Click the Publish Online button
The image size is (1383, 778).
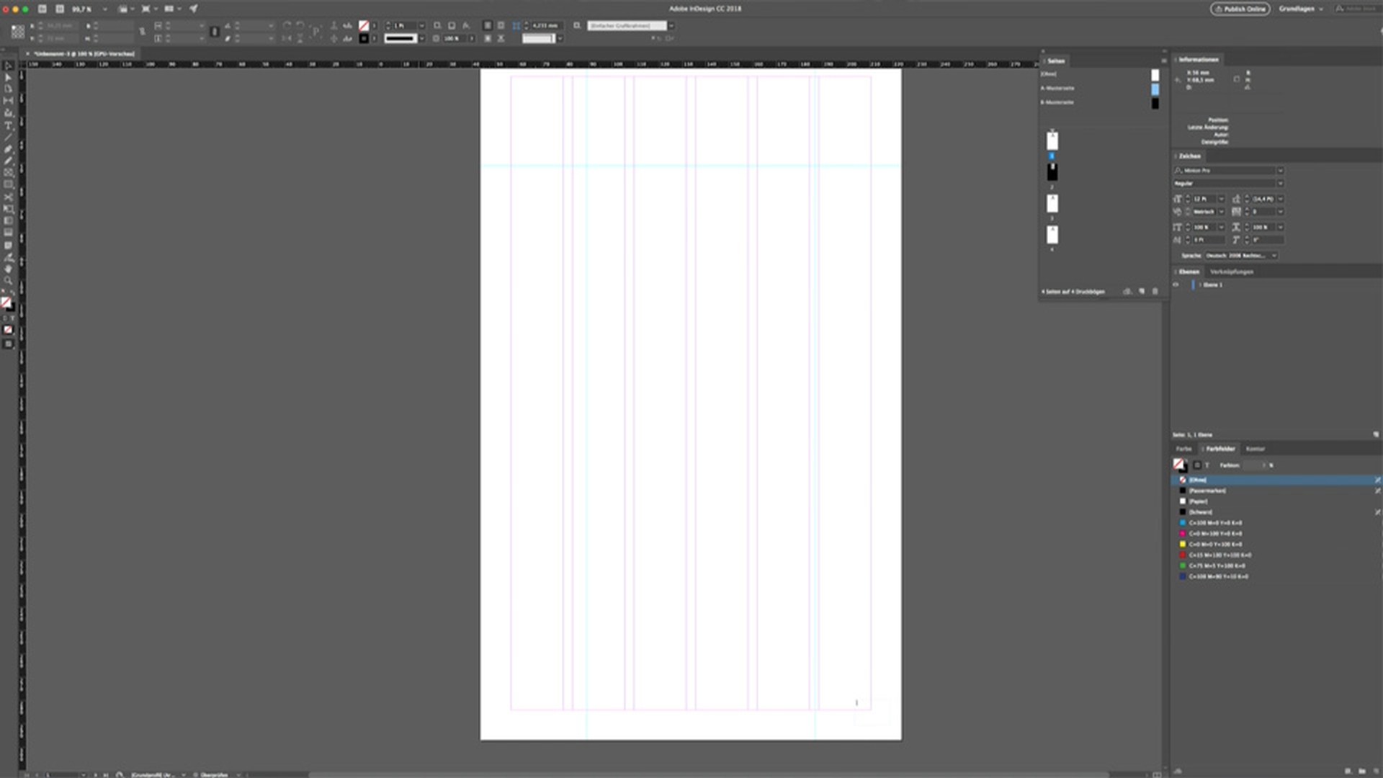click(x=1240, y=9)
